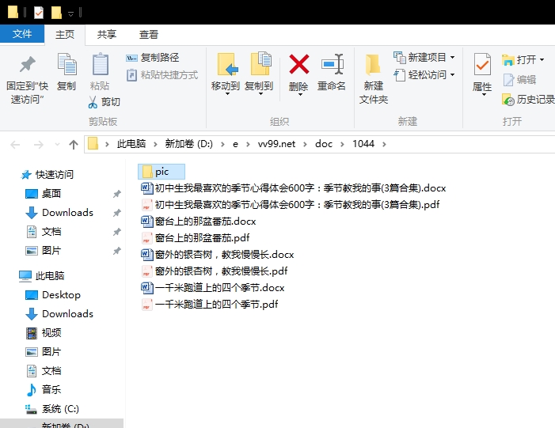Select 初中生我最喜欢的季节心得体会600字 pdf file
The height and width of the screenshot is (428, 555).
click(x=291, y=204)
